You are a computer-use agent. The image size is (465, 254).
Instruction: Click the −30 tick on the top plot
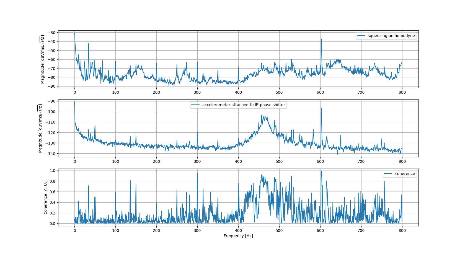(x=52, y=33)
